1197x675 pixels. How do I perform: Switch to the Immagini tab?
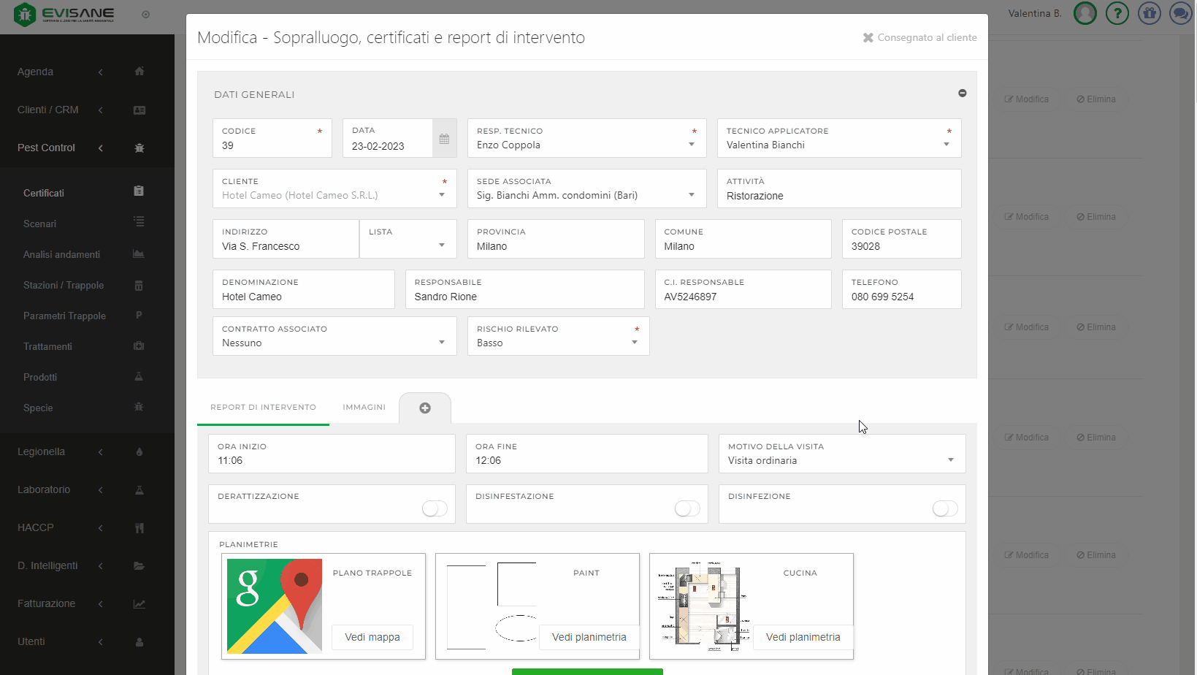[x=364, y=408]
